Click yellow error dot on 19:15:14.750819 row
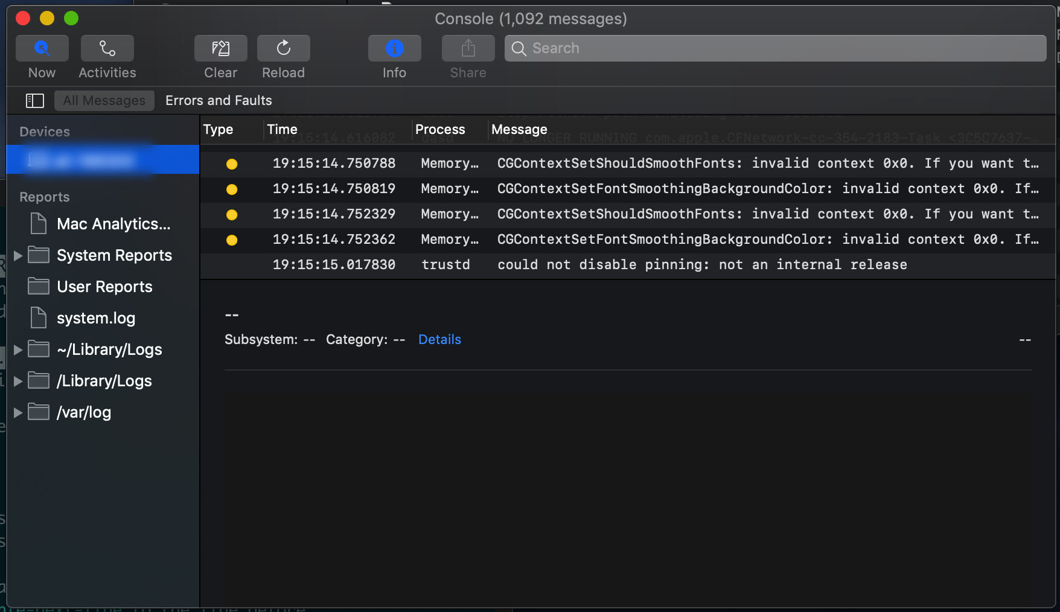Screen dimensions: 1060x612 tap(232, 190)
